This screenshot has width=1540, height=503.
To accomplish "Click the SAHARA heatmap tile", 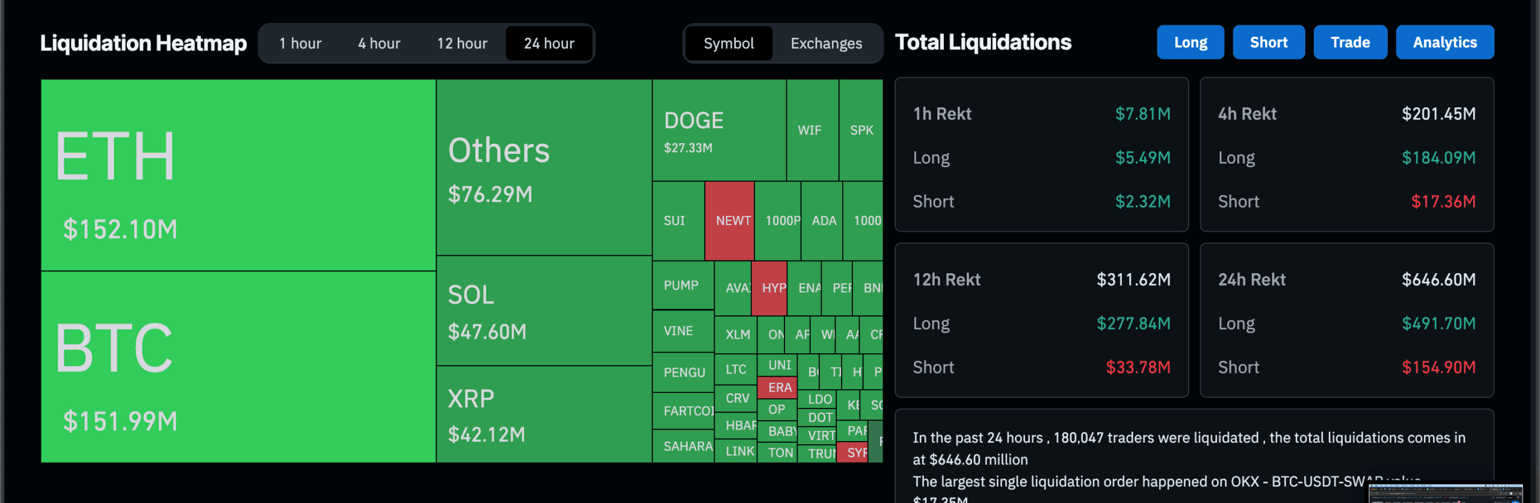I will coord(683,446).
